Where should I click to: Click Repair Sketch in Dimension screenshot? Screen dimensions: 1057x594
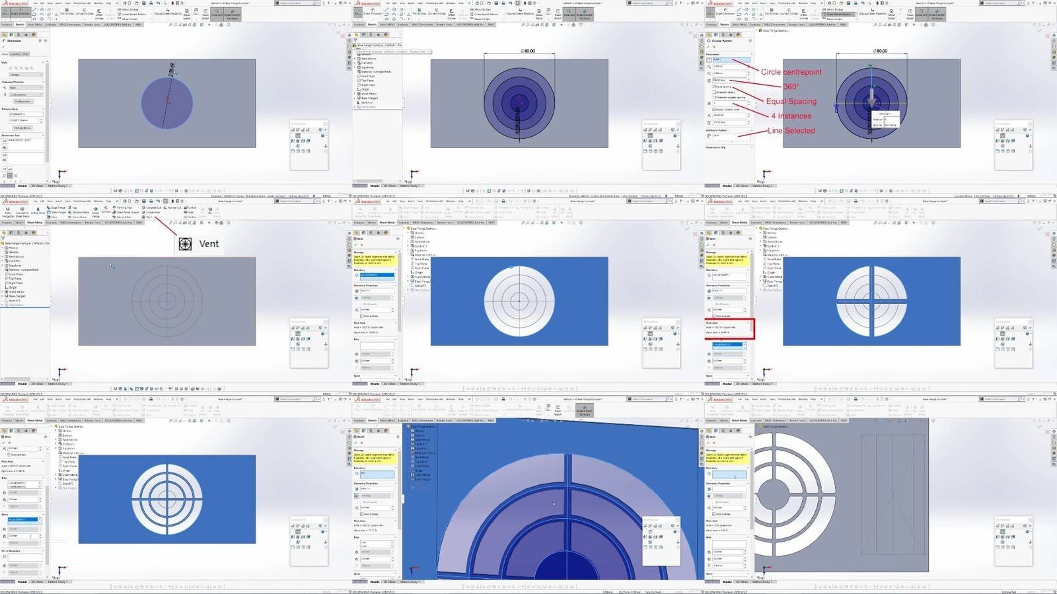[187, 13]
